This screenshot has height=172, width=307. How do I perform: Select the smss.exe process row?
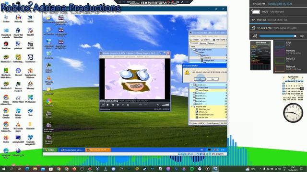pos(208,55)
